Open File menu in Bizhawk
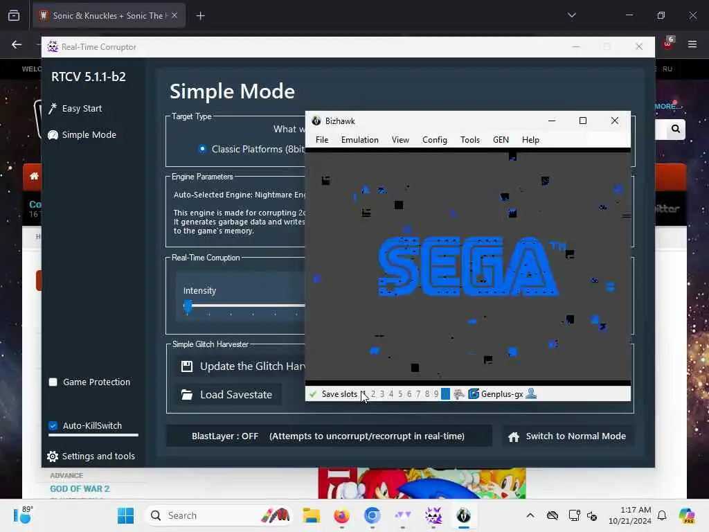The image size is (709, 532). coord(322,140)
